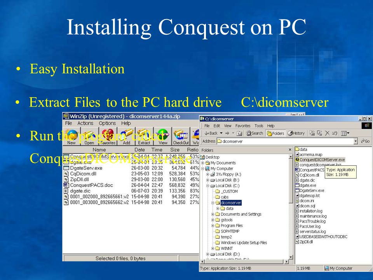This screenshot has width=373, height=280.
Task: Click the Up one level folder icon
Action: point(239,133)
